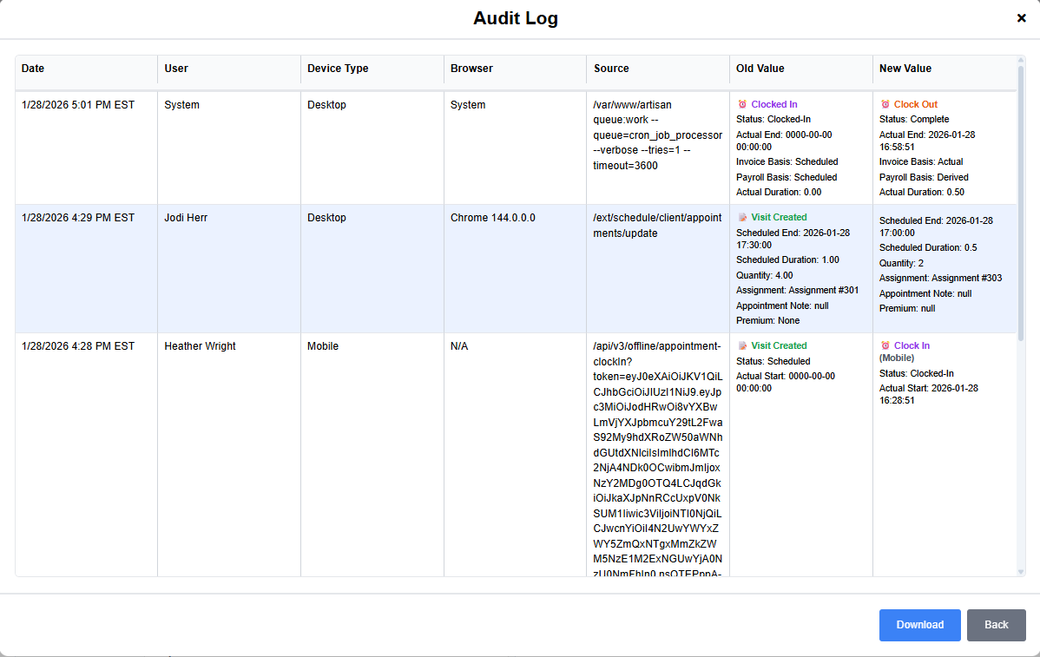The height and width of the screenshot is (657, 1040).
Task: Download the audit log
Action: pyautogui.click(x=919, y=625)
